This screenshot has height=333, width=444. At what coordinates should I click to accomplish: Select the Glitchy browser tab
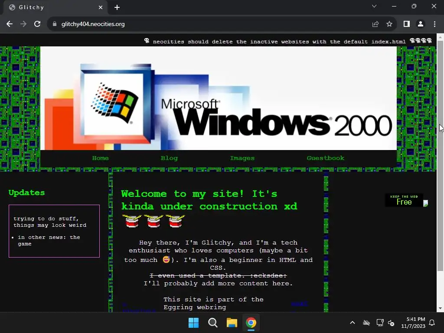[x=55, y=7]
